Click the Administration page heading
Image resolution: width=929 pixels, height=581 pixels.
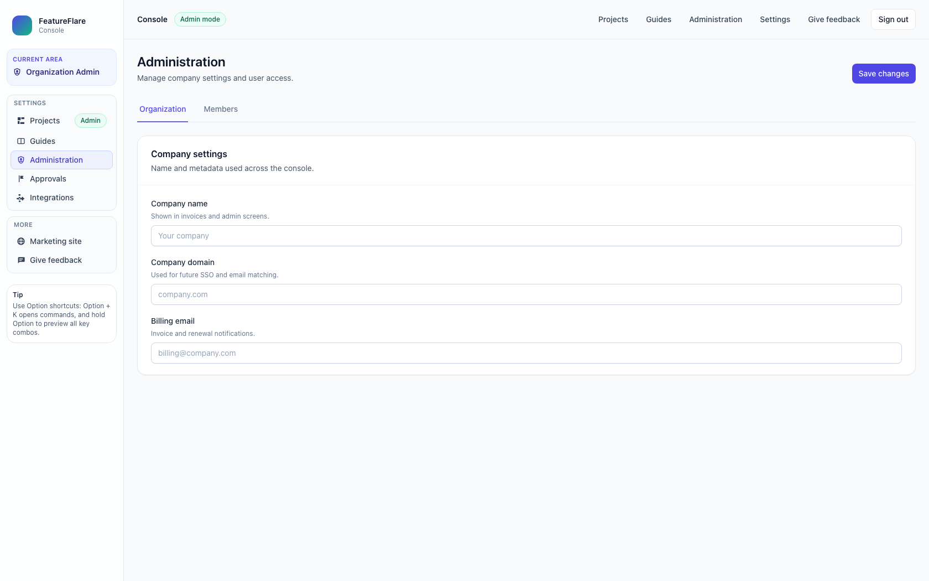(181, 62)
